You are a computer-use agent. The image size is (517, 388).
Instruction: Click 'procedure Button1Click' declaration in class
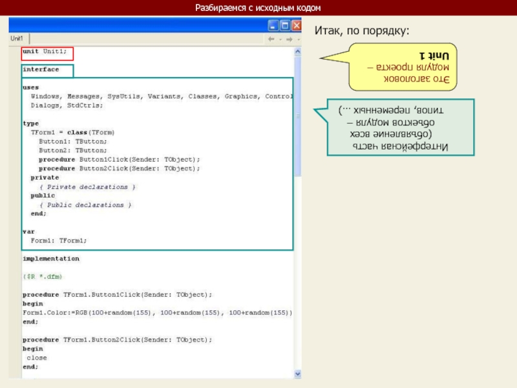point(120,159)
